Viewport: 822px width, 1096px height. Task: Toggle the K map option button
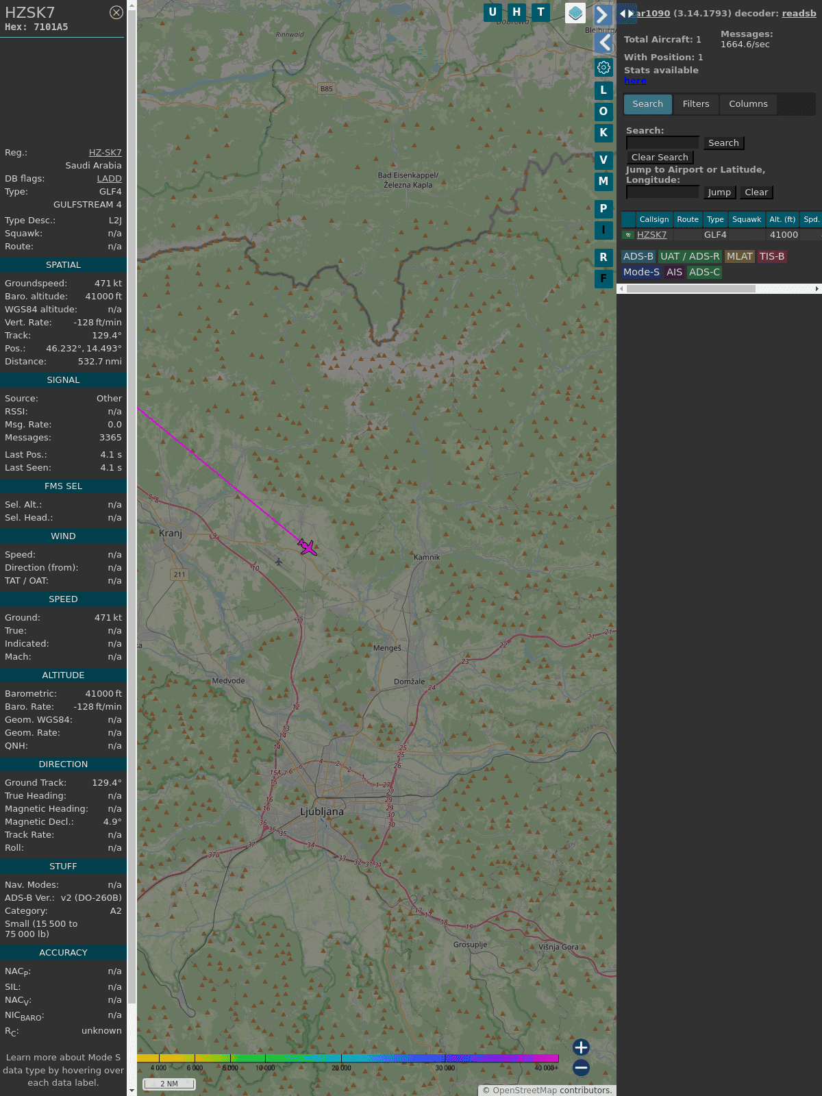603,133
